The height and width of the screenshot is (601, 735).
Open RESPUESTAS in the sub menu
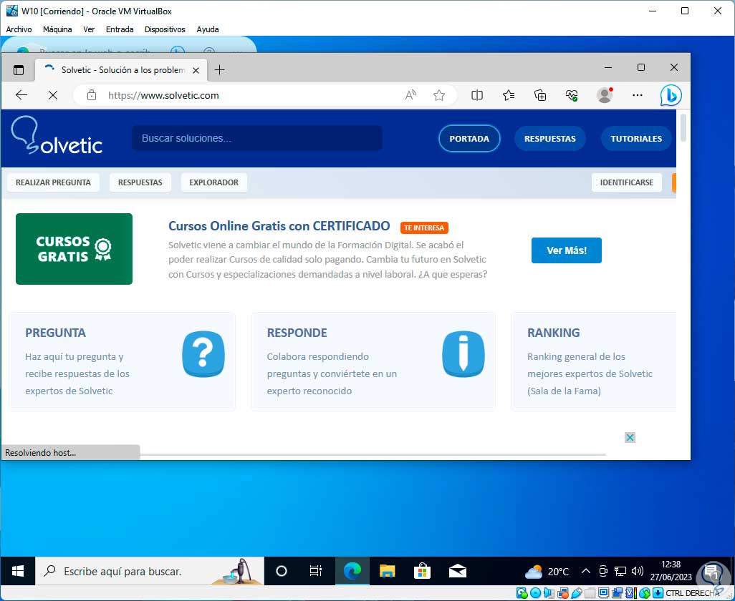[x=140, y=182]
